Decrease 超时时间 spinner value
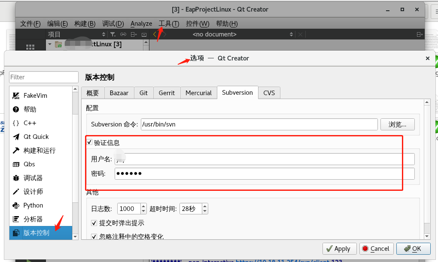Viewport: 438px width, 262px height. (205, 211)
